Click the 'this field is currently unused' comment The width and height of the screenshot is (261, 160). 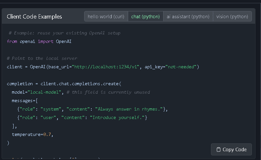coord(108,92)
